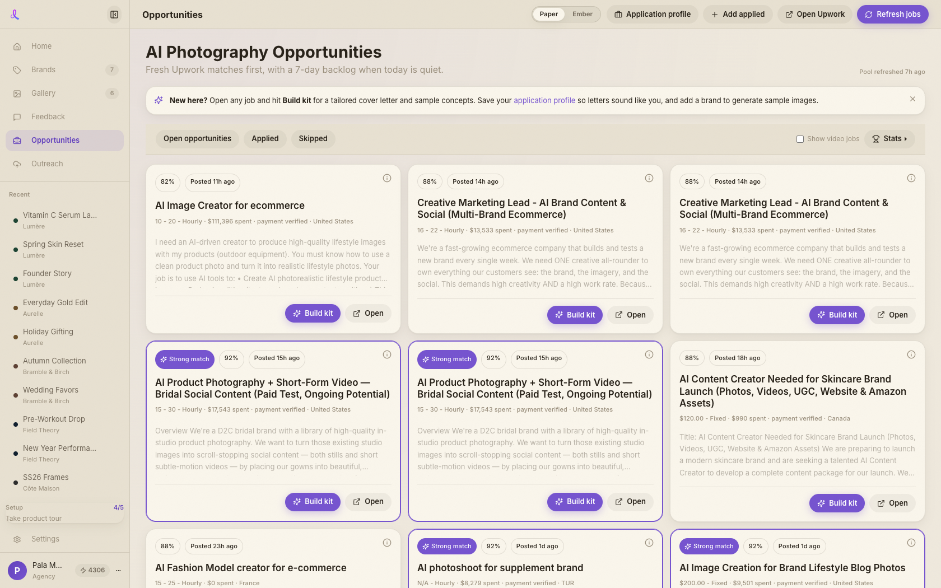Image resolution: width=941 pixels, height=588 pixels.
Task: Click Add applied button
Action: click(x=738, y=15)
